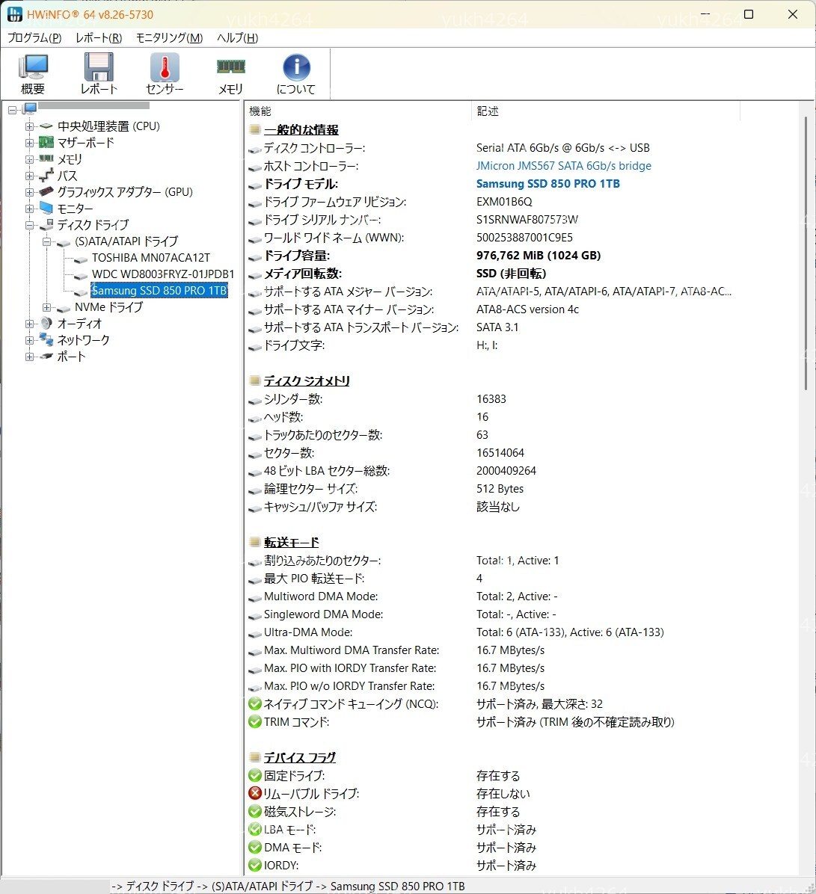Click the folder icon beside ディスク ジオメトリ
Image resolution: width=816 pixels, height=894 pixels.
tap(255, 380)
